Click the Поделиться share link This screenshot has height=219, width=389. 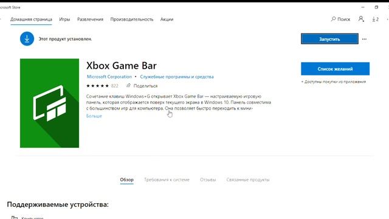point(145,86)
